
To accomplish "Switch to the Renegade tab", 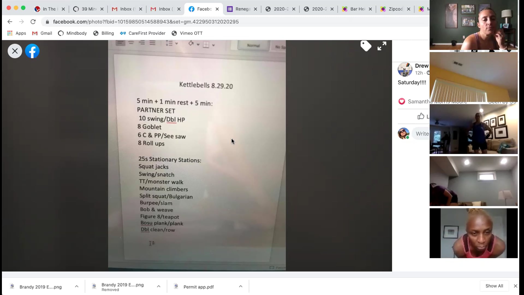I will (x=239, y=9).
